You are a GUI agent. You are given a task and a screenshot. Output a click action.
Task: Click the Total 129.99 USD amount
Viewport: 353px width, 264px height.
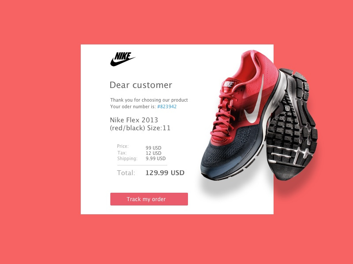[165, 173]
